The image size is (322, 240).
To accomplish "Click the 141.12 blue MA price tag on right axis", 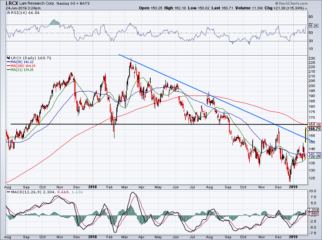I will [x=314, y=154].
